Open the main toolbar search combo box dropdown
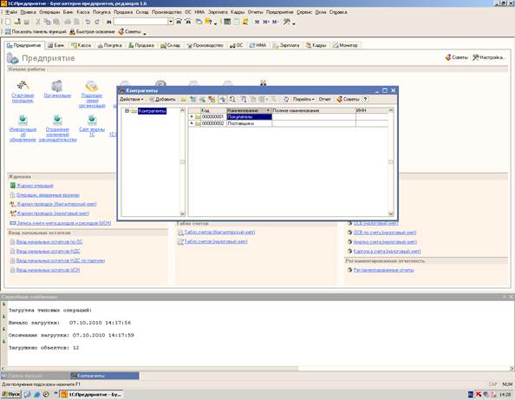 tap(171, 22)
